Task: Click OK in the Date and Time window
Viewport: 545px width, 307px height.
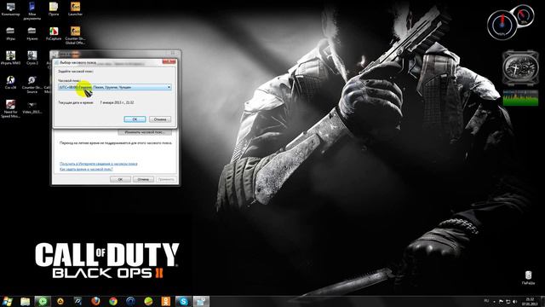Action: click(x=120, y=180)
